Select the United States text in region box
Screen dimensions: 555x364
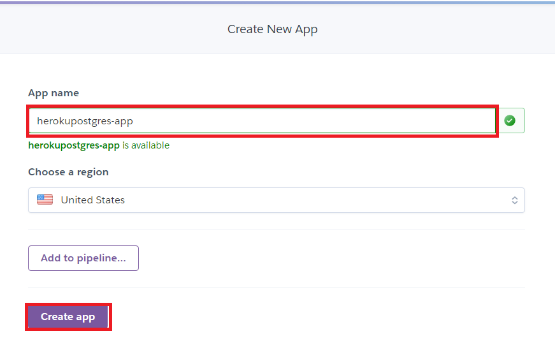click(93, 200)
